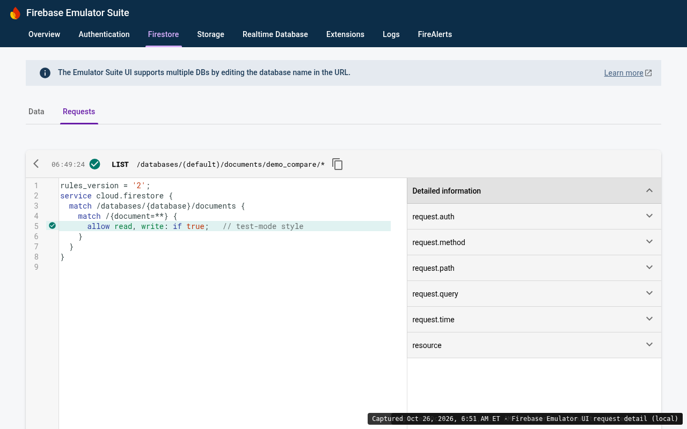Expand the request.query section
The height and width of the screenshot is (429, 687).
tap(534, 294)
